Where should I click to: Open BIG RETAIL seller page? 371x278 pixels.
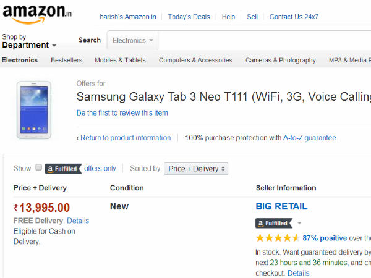coord(281,206)
